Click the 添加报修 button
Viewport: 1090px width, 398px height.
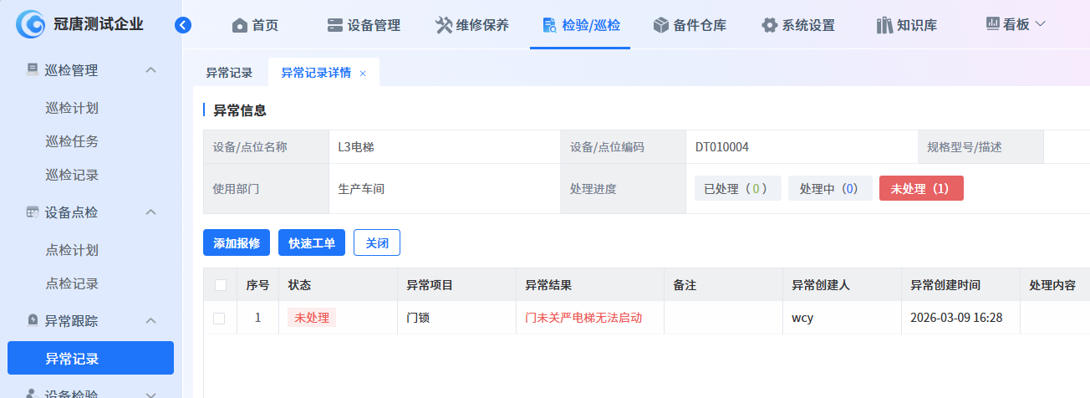point(237,243)
